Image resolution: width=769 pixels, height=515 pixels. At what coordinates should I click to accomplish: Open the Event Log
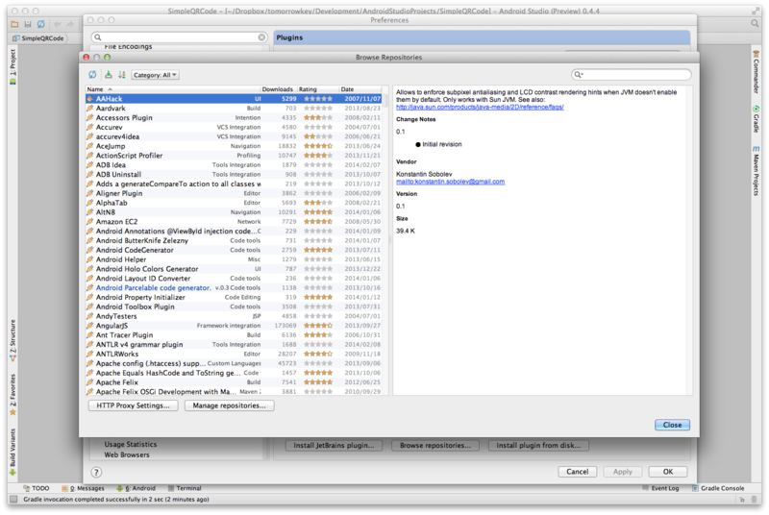click(660, 488)
